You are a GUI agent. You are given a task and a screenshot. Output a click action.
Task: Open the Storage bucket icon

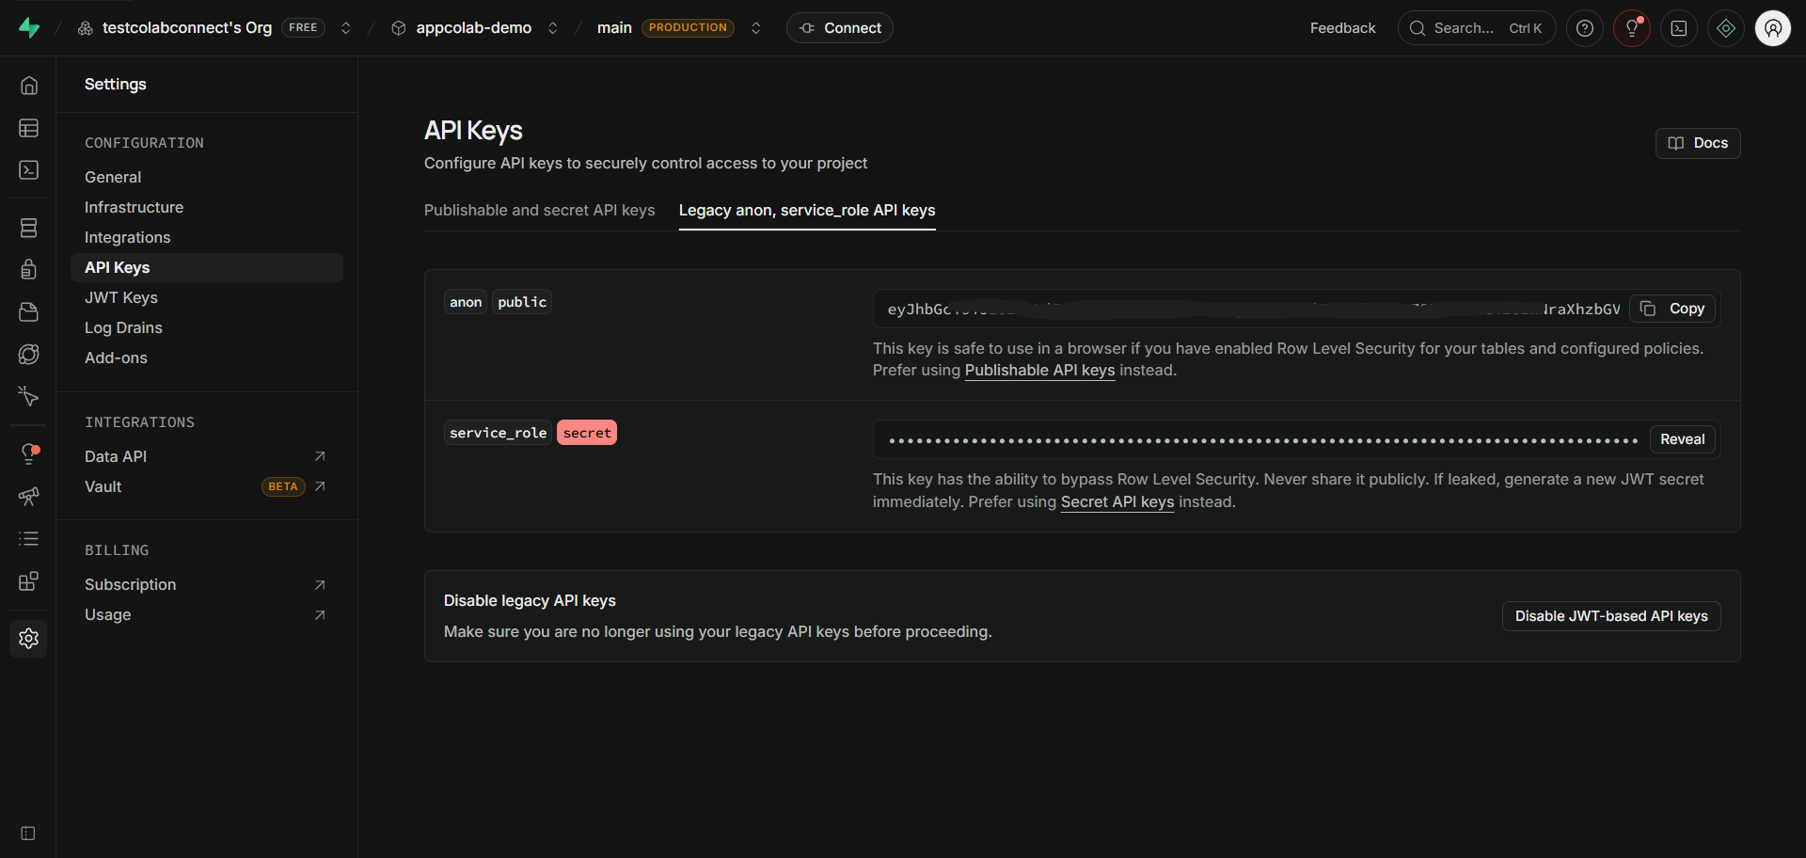pyautogui.click(x=29, y=311)
